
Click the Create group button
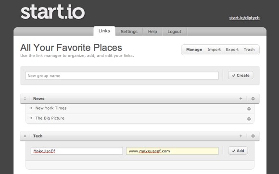click(x=241, y=75)
